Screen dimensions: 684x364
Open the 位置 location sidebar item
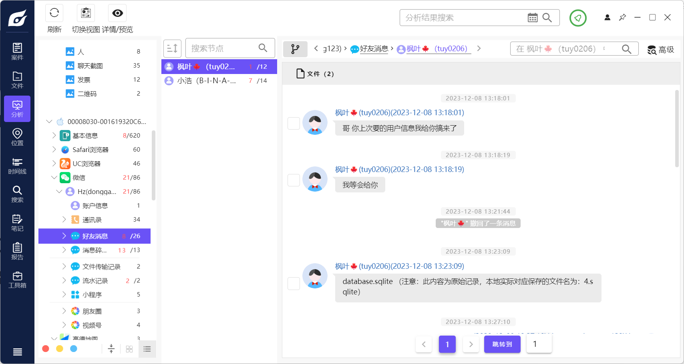(17, 137)
